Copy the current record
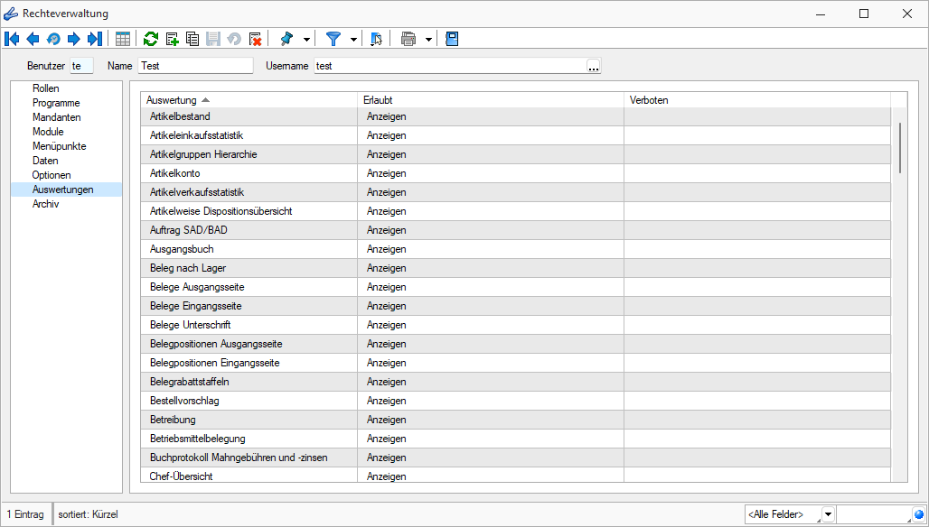929x527 pixels. point(192,39)
